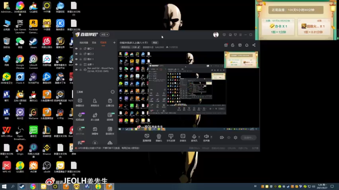Image resolution: width=339 pixels, height=190 pixels.
Task: Click the layout grid icon above preview
Action: tap(240, 45)
